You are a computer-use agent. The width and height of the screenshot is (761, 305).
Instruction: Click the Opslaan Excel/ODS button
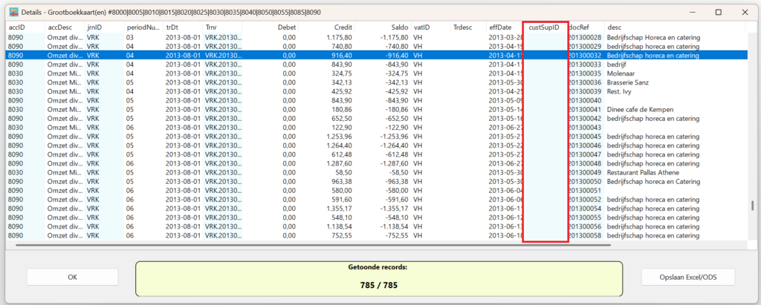[x=688, y=277]
